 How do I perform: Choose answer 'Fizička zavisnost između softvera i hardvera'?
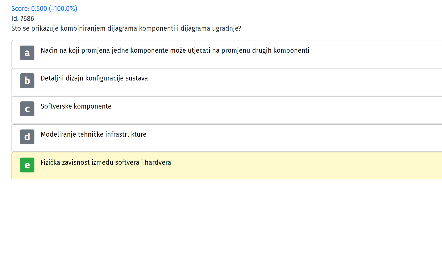pos(106,162)
